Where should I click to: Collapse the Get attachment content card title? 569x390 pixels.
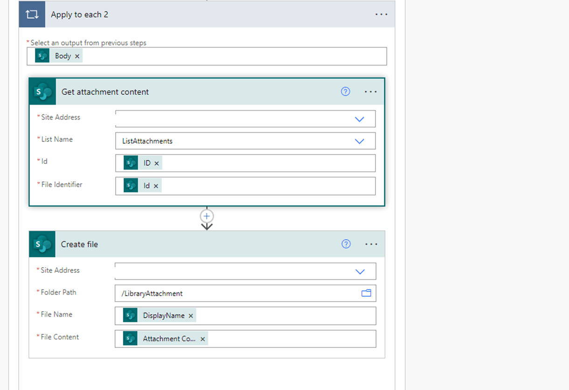tap(105, 92)
